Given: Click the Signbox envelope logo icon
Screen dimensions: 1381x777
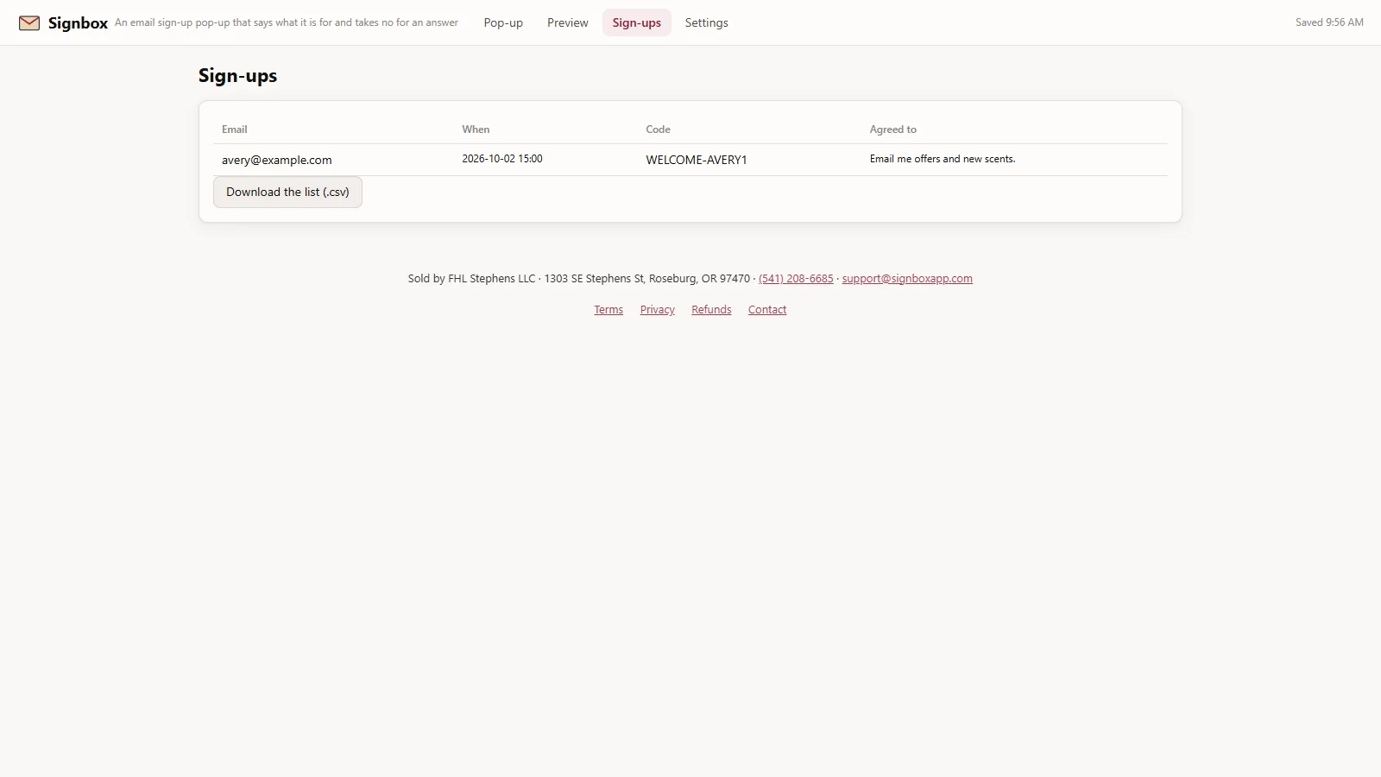Looking at the screenshot, I should tap(29, 22).
